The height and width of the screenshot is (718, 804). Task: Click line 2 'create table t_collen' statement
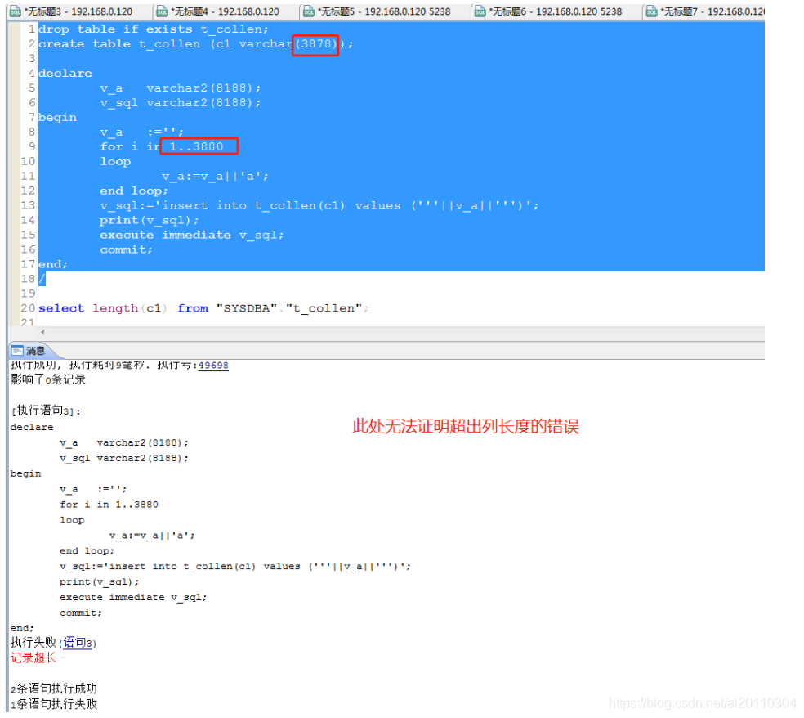pyautogui.click(x=196, y=44)
